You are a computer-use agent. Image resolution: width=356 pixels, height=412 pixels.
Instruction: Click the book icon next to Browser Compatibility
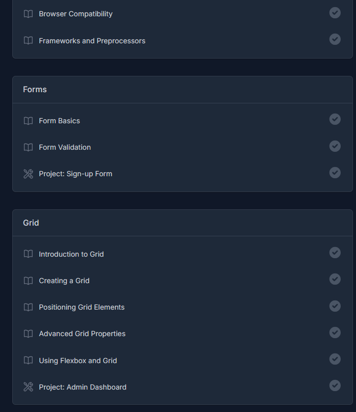28,14
